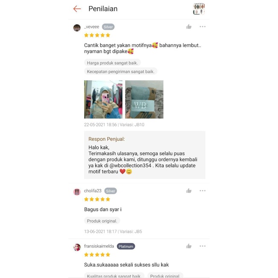Screen dimensions: 278x278
Task: Tap the Platinum badge beside fransiskaimelda
Action: [126, 246]
